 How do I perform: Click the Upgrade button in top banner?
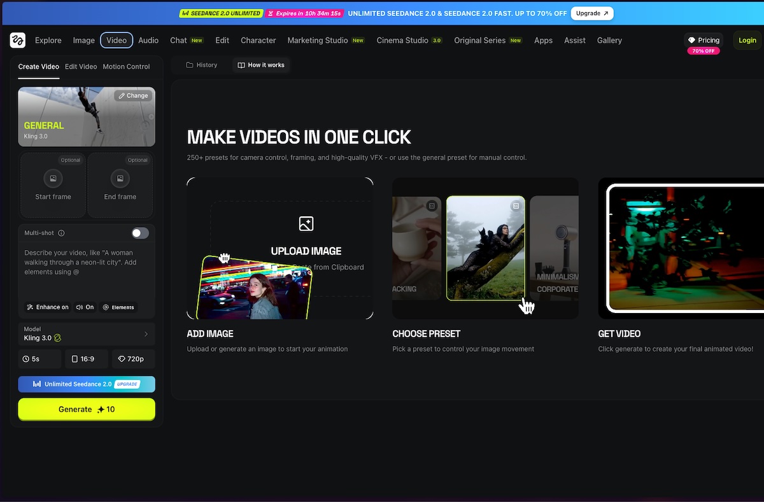tap(591, 13)
